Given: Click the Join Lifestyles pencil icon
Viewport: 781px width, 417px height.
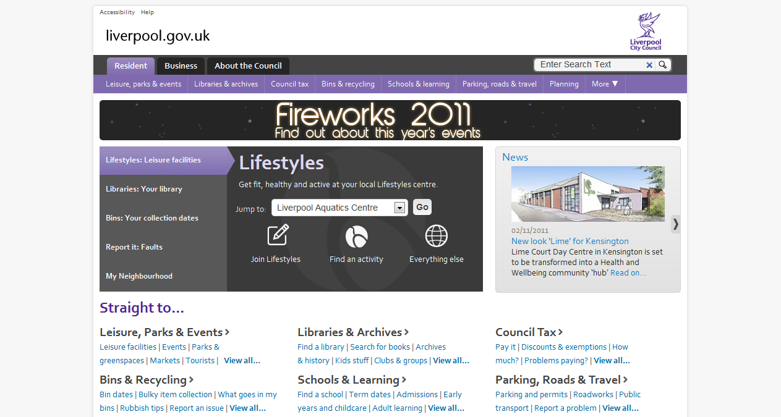Looking at the screenshot, I should [278, 235].
